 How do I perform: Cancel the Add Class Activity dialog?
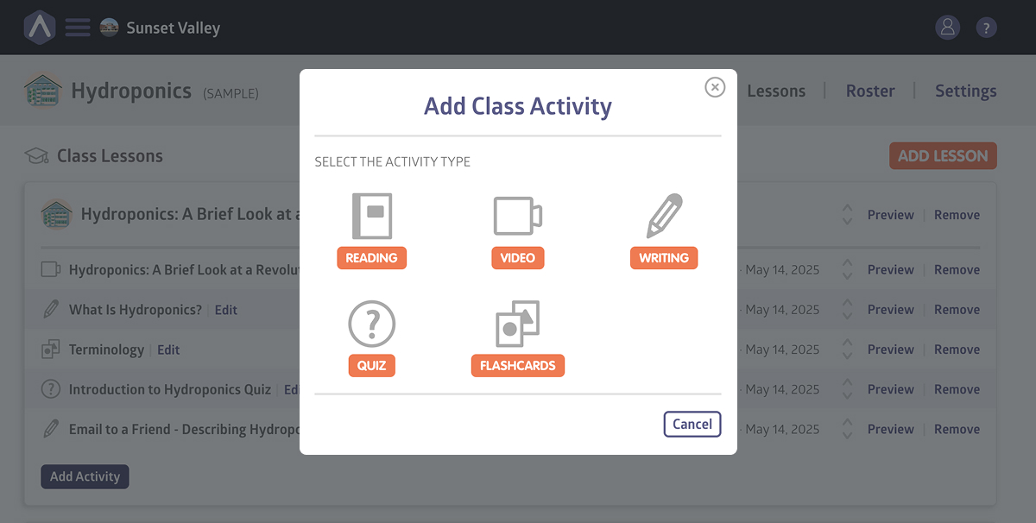(x=692, y=424)
